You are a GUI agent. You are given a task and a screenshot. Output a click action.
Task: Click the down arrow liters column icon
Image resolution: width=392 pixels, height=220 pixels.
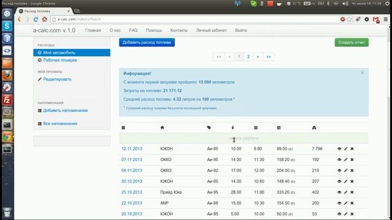click(233, 128)
